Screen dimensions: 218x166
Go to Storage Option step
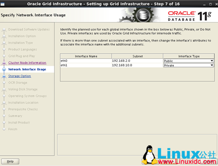point(20,76)
